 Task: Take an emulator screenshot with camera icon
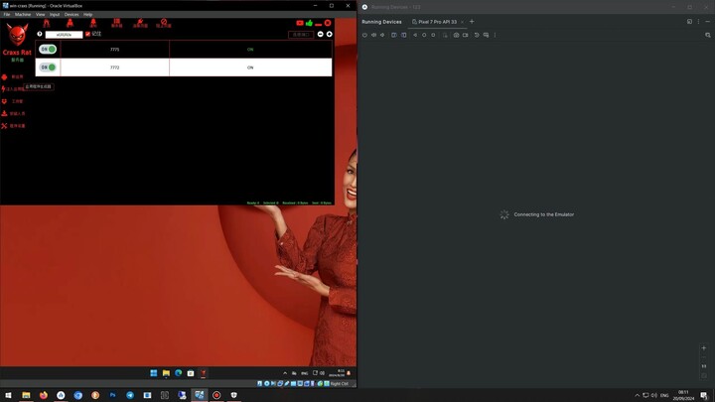(x=456, y=35)
